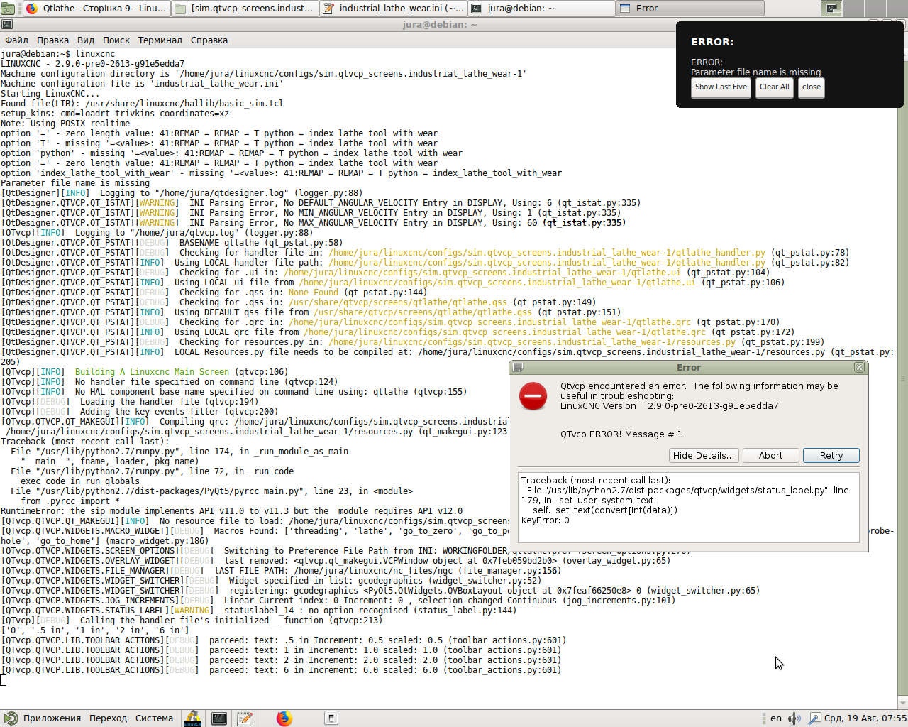This screenshot has width=908, height=727.
Task: Open the Справка menu
Action: click(209, 40)
